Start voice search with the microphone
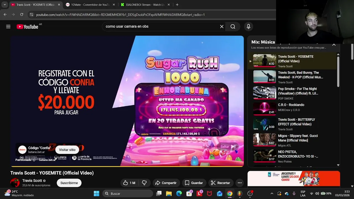Viewport: 354px width, 199px height. 248,27
